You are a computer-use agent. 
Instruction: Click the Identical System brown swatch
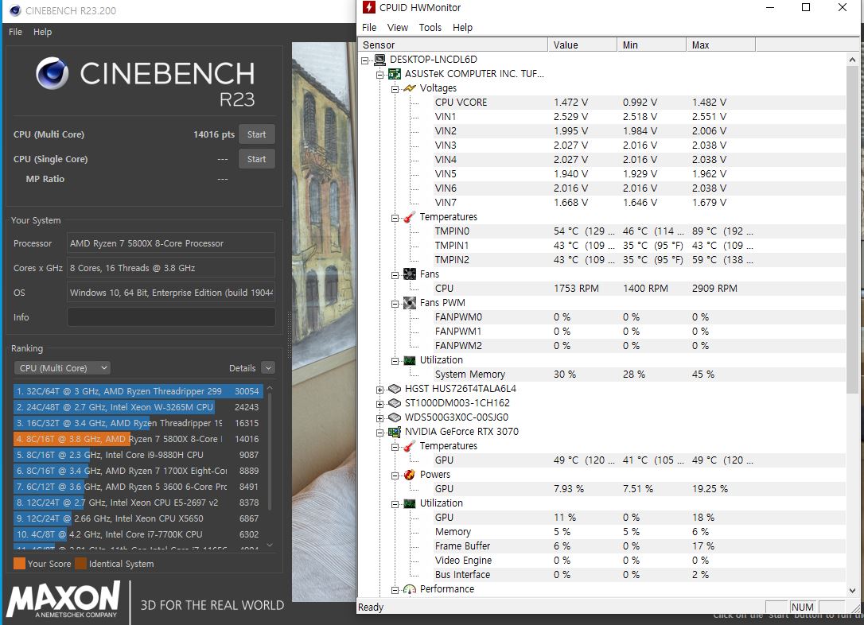(x=80, y=564)
